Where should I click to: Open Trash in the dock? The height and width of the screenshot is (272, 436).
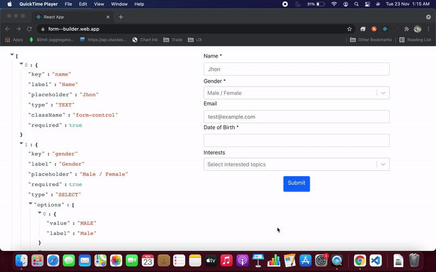click(414, 261)
